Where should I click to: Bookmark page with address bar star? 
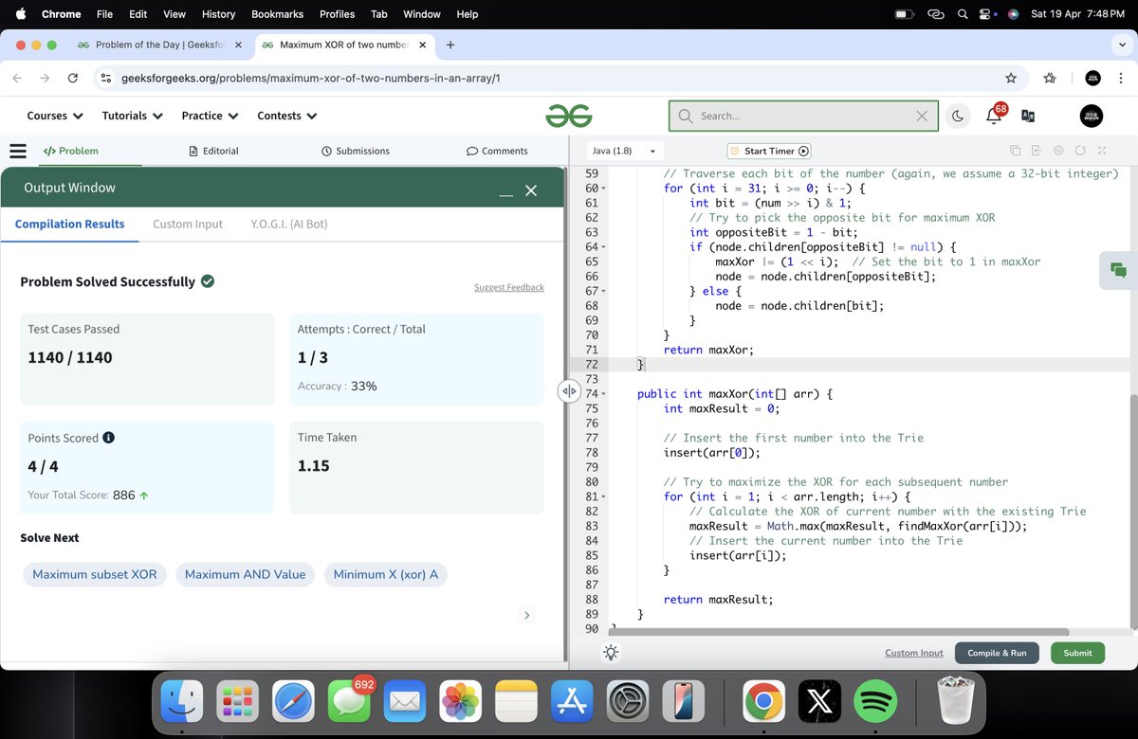pos(1011,78)
